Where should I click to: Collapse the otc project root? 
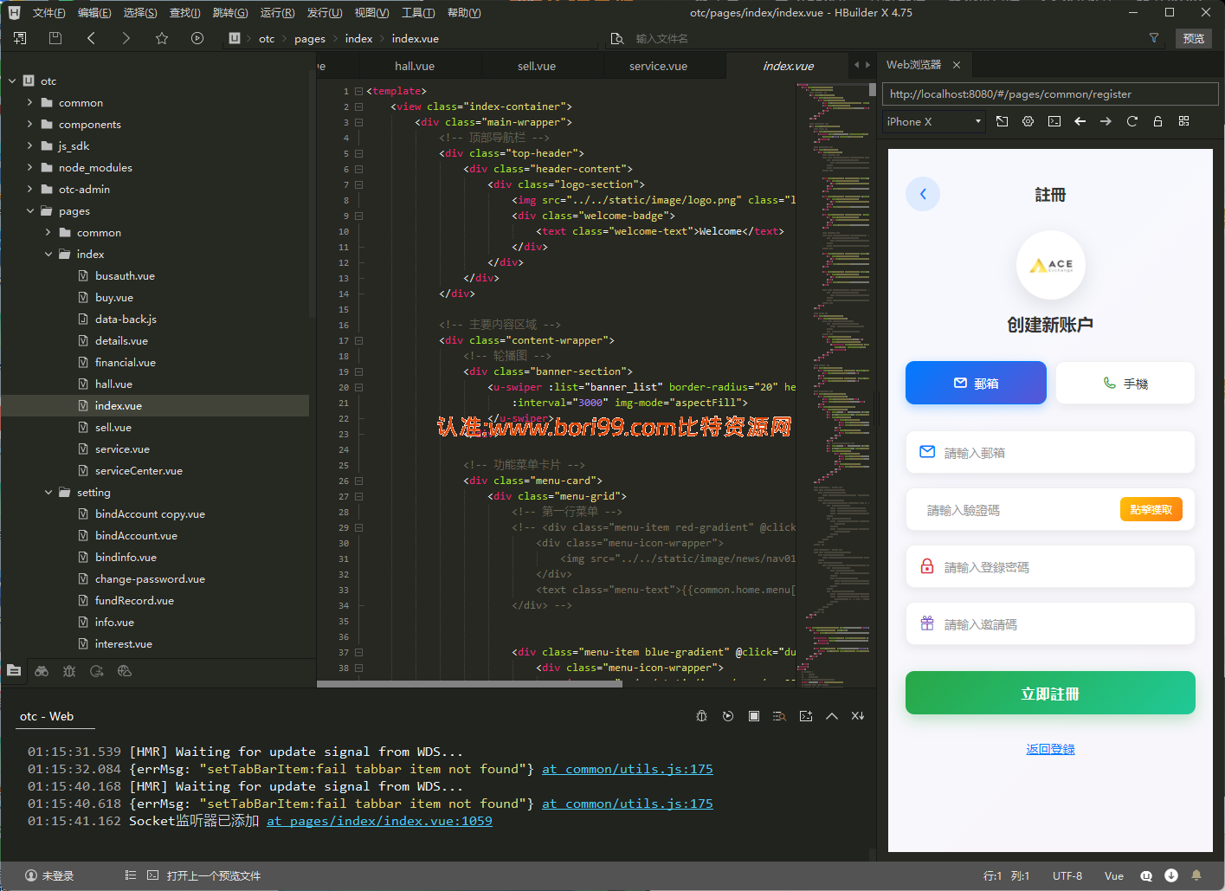(x=12, y=81)
